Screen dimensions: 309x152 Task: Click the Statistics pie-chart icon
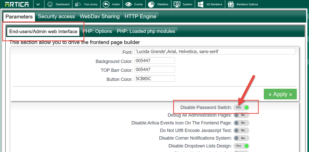151,4
